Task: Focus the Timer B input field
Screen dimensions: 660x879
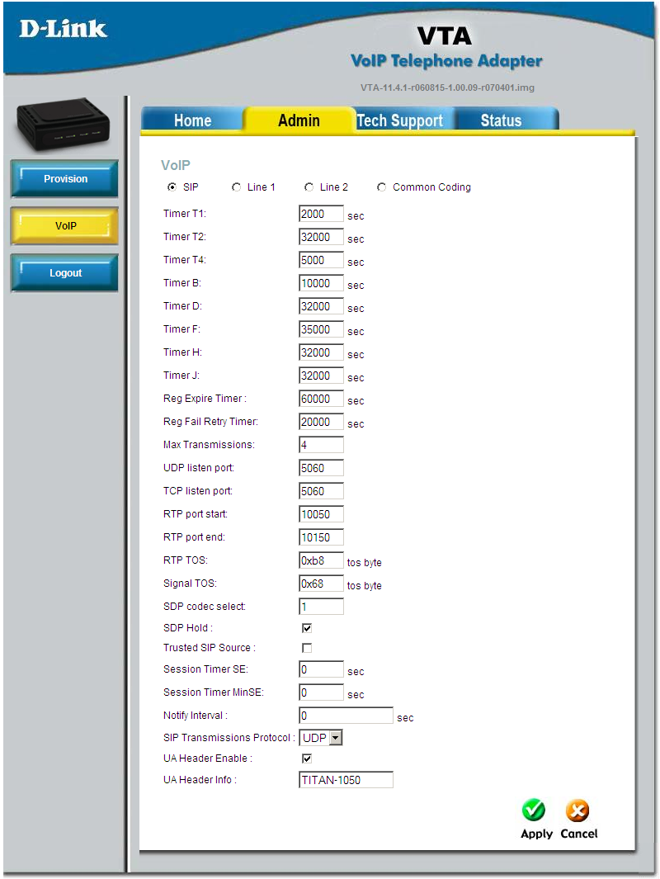Action: [x=321, y=283]
